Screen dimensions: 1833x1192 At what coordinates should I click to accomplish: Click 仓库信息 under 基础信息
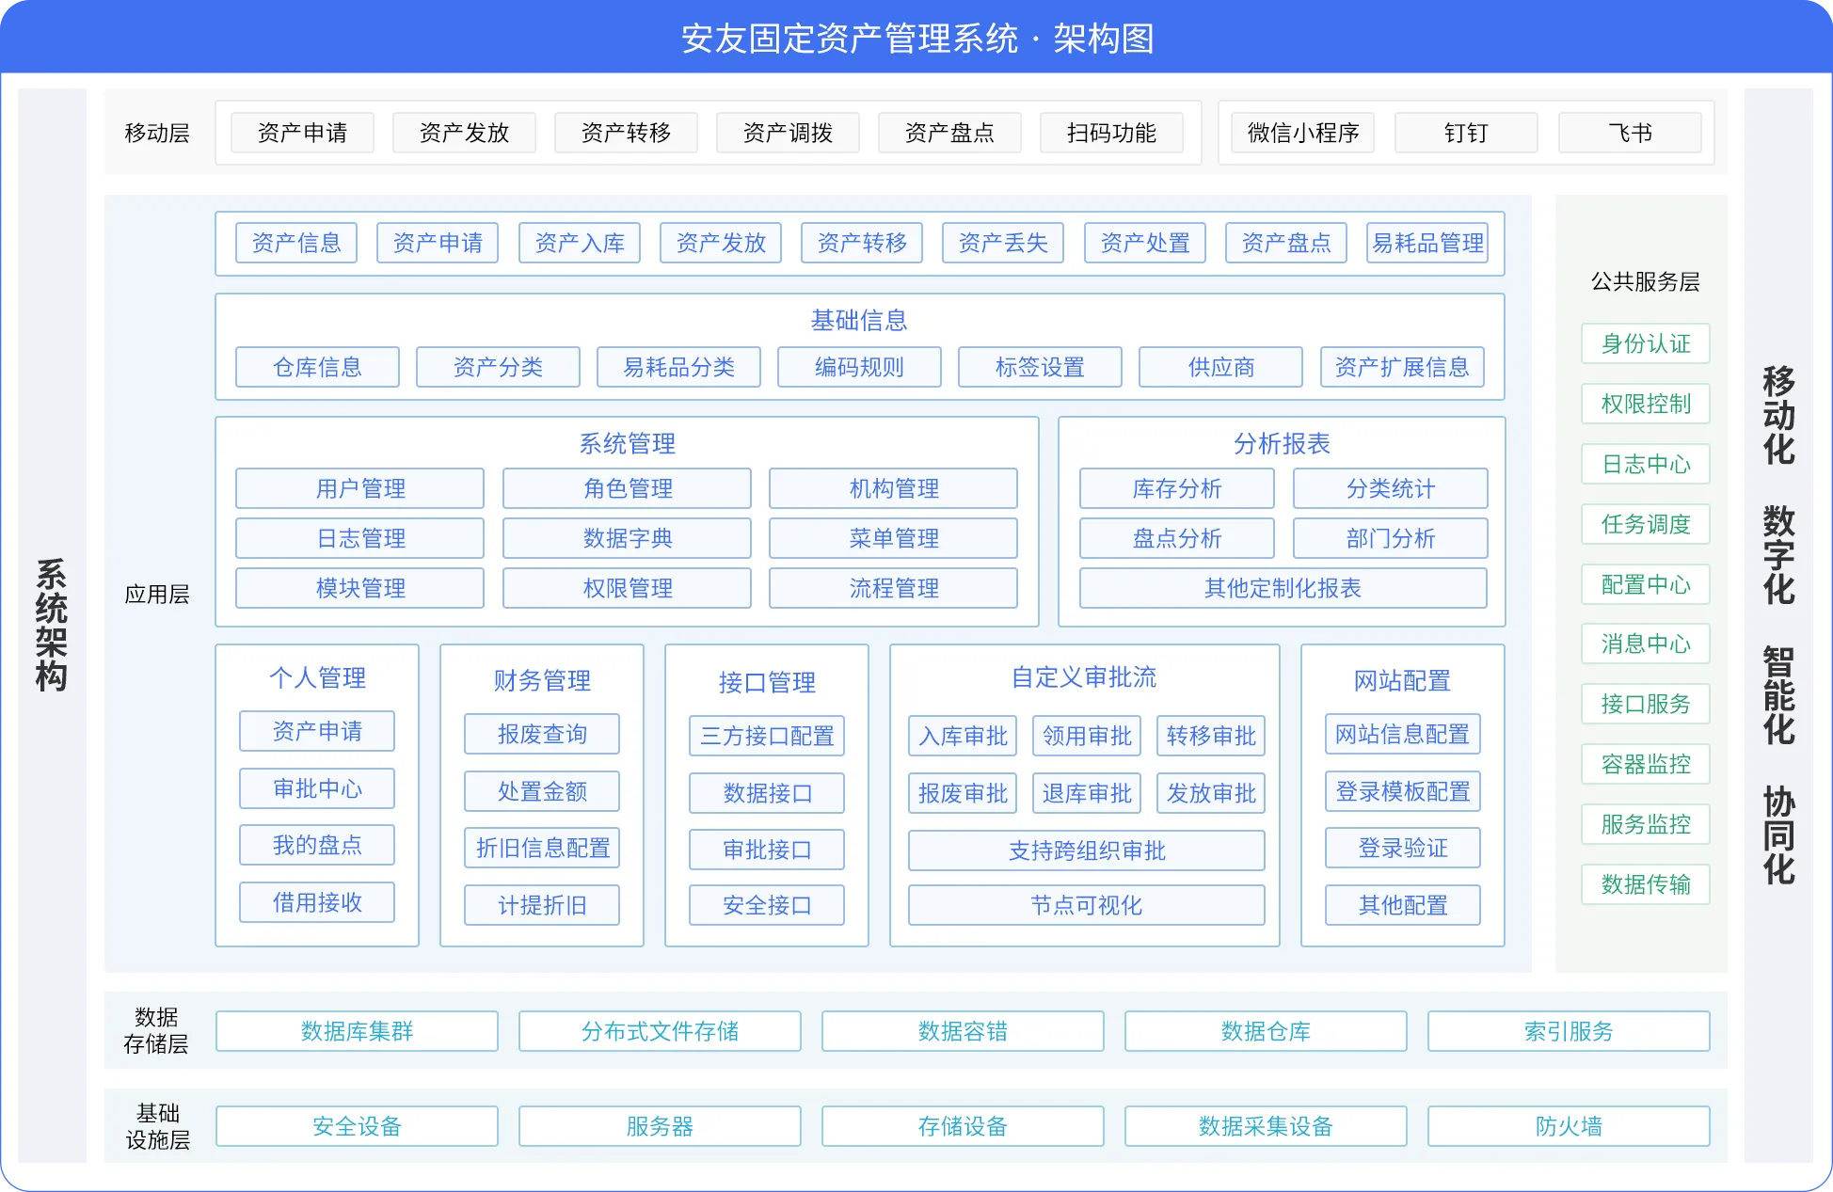(317, 367)
